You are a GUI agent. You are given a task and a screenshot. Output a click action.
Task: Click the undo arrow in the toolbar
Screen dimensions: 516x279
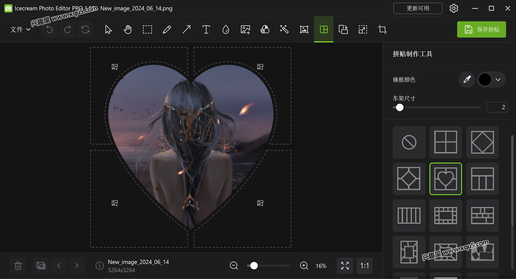pyautogui.click(x=50, y=30)
